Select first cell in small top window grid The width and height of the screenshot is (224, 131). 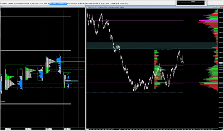coord(184,1)
